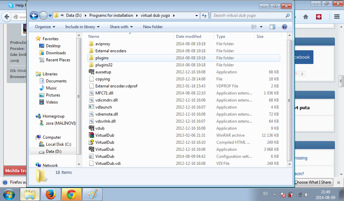Select the VirtualDub WinRAR archive icon

91,135
